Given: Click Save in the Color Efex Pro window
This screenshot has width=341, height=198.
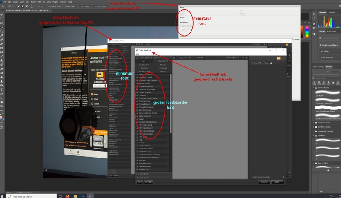Looking at the screenshot, I should tap(277, 182).
